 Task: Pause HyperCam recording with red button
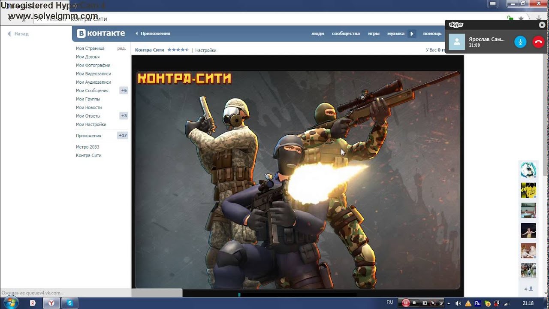click(x=405, y=303)
